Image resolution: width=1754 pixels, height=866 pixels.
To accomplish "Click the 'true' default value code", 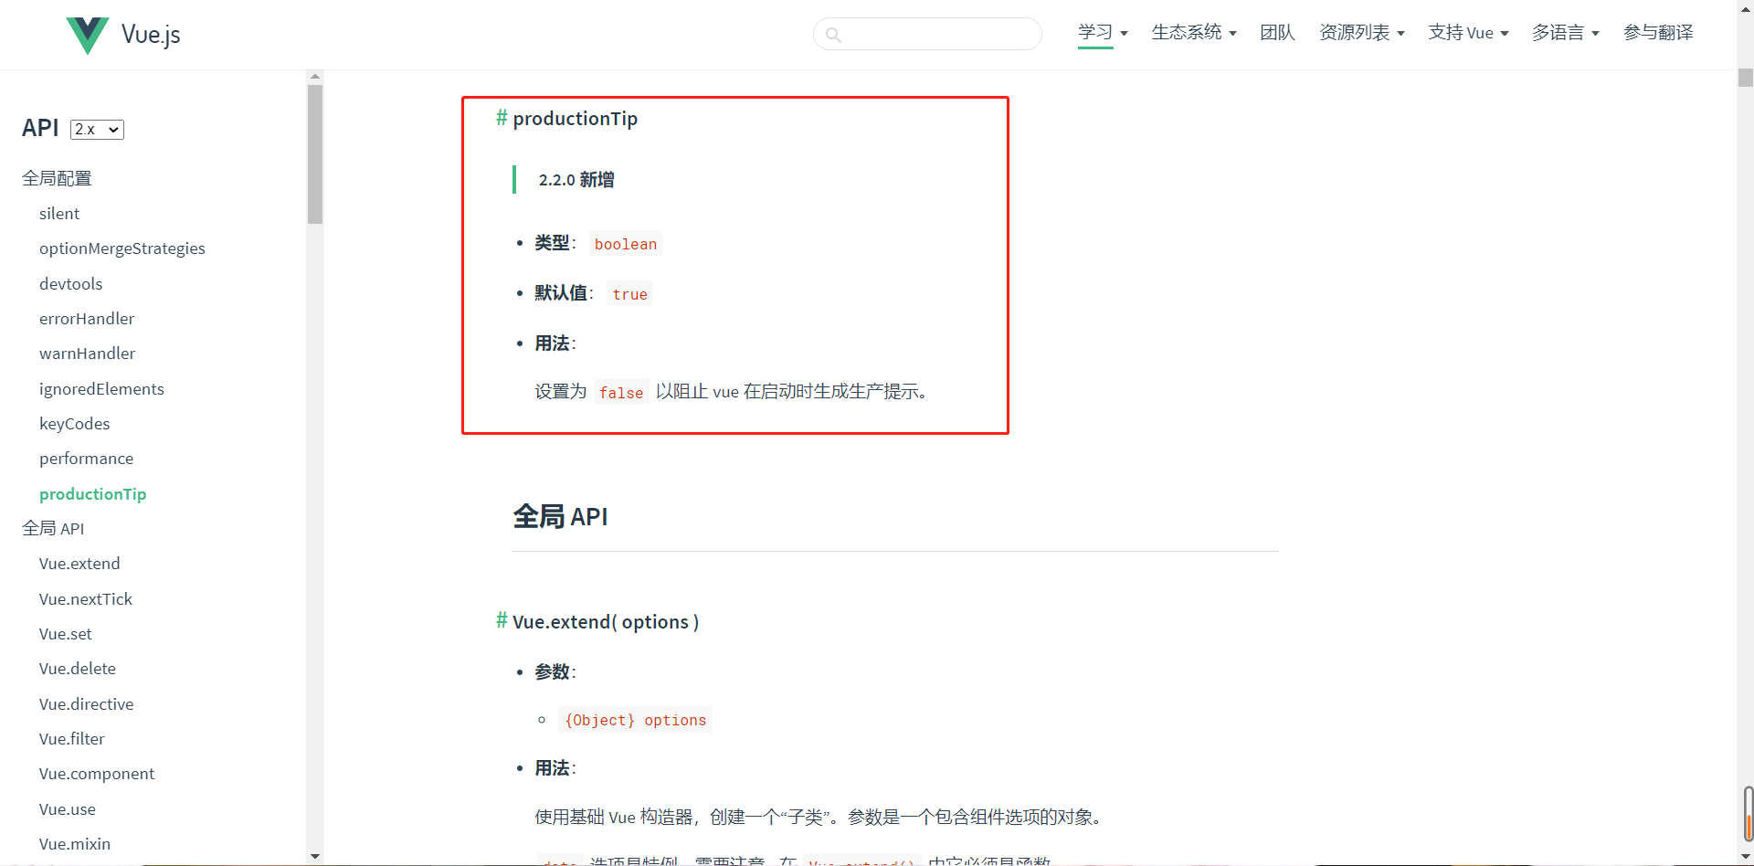I will point(630,294).
